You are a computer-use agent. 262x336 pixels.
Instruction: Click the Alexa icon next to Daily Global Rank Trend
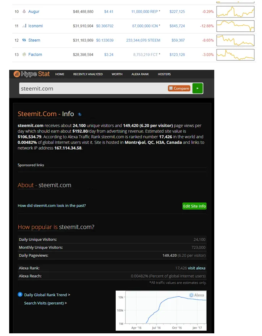coord(20,294)
